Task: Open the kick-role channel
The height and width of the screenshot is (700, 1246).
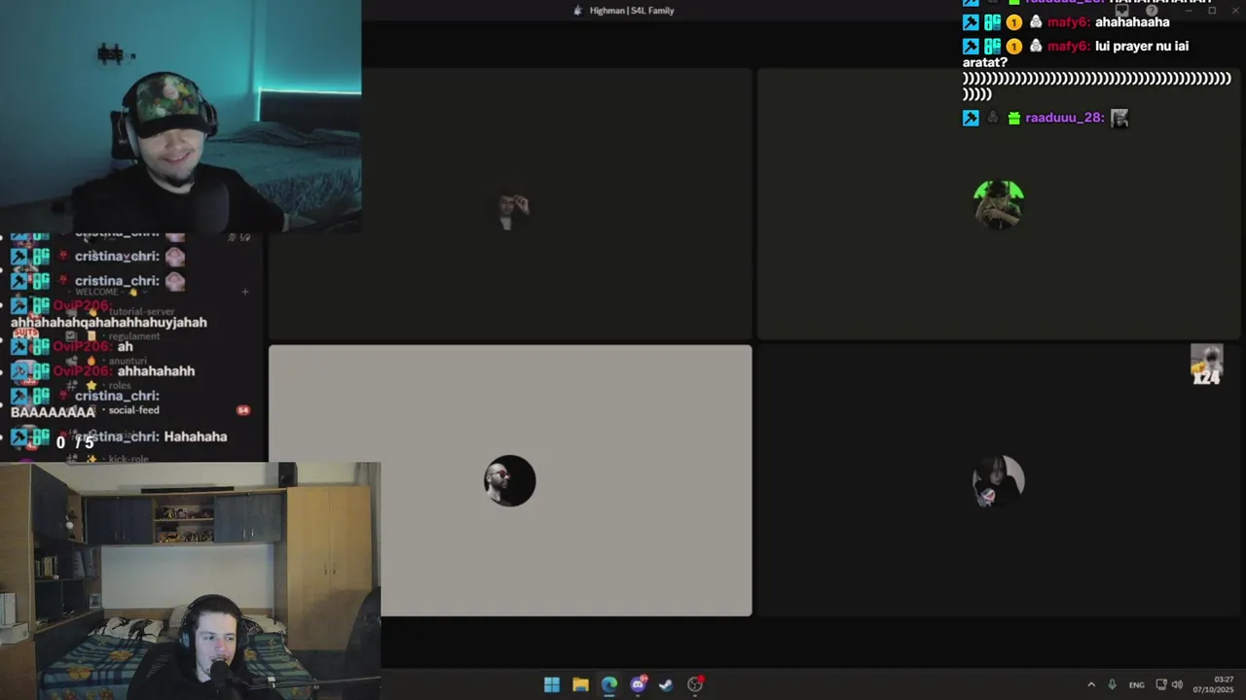Action: click(128, 459)
